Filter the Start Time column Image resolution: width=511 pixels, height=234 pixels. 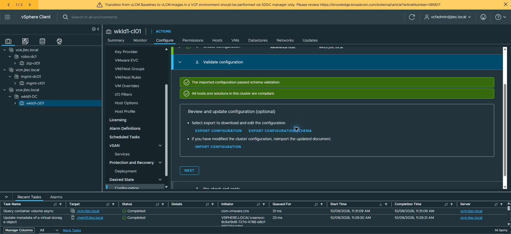coord(386,204)
